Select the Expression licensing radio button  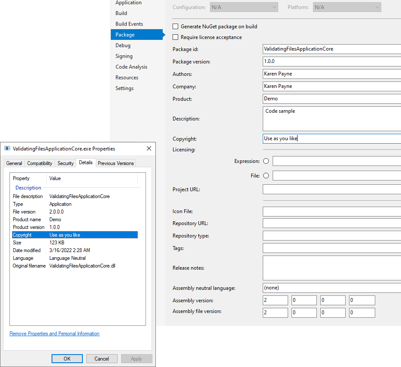point(266,161)
